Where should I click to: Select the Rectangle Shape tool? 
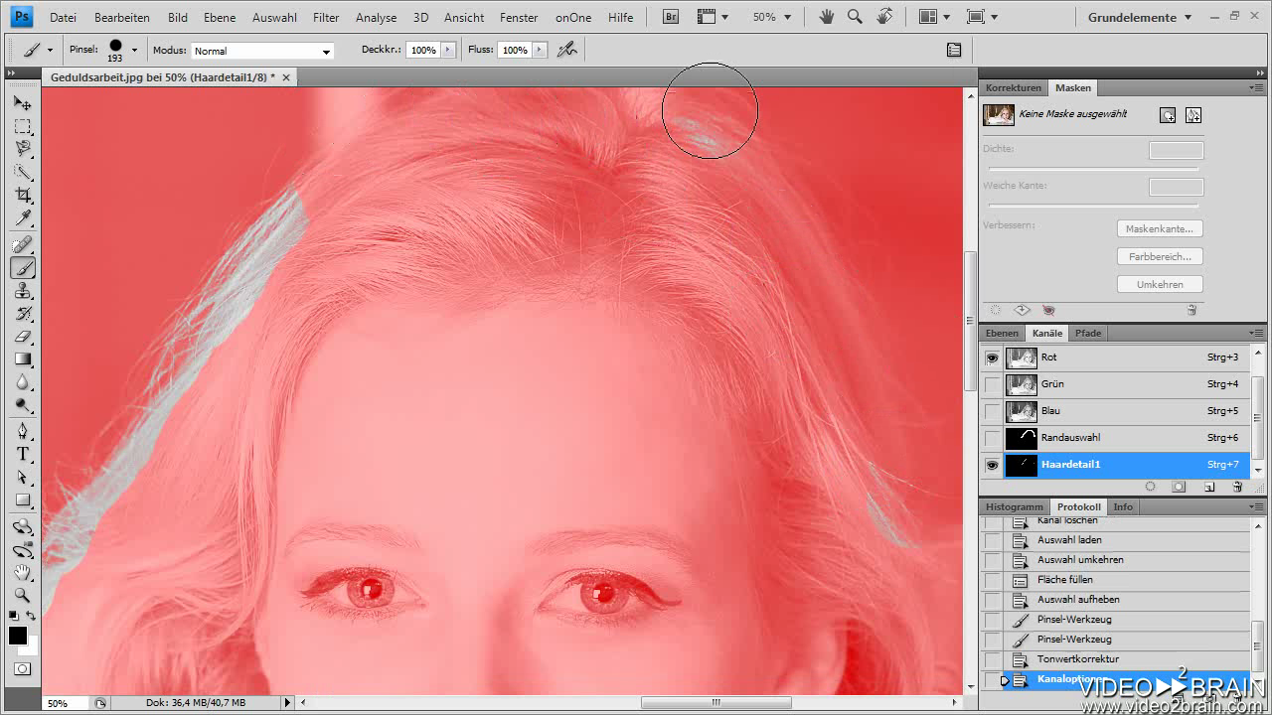[23, 500]
